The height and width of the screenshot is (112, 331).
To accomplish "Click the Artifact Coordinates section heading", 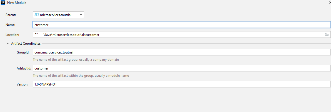I will pos(26,44).
